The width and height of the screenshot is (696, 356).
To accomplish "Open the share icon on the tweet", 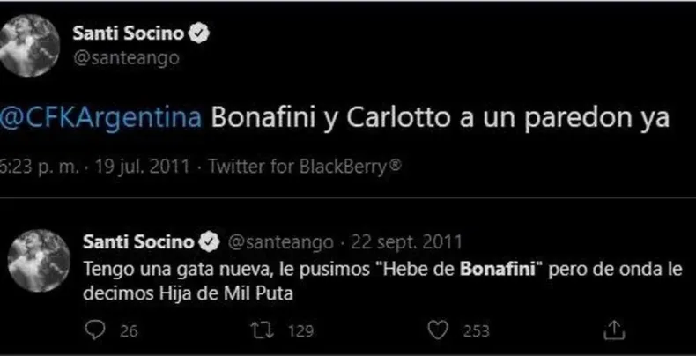I will [616, 330].
